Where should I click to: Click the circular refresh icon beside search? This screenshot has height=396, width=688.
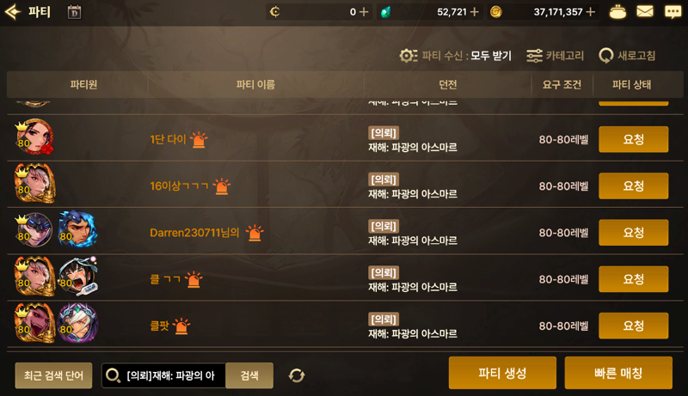(297, 375)
